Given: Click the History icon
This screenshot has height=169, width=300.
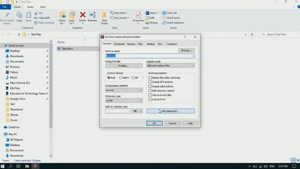Looking at the screenshot, I should click(147, 23).
